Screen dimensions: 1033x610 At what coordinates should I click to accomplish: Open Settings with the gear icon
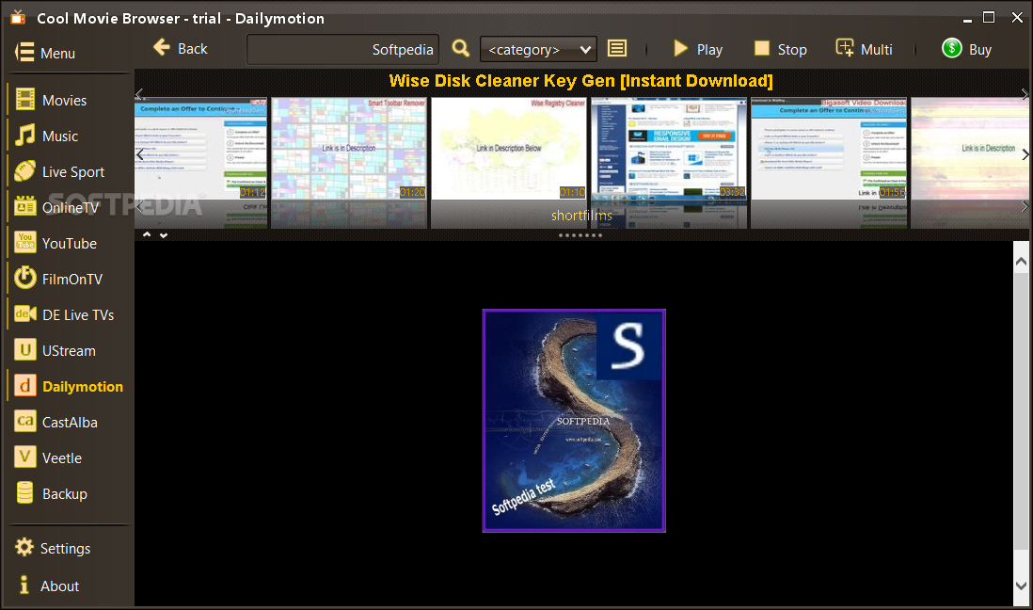53,548
